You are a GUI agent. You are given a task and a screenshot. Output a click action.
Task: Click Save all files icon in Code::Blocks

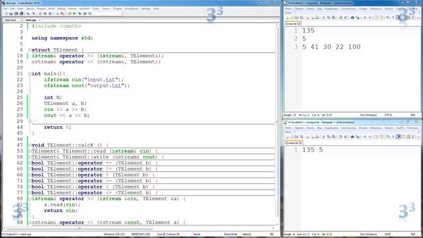click(x=21, y=13)
